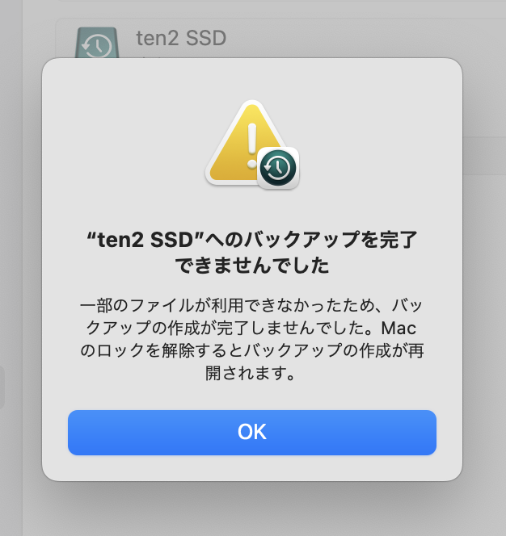This screenshot has height=536, width=506.
Task: Click the message's first line starting 一部のファイル
Action: point(252,305)
